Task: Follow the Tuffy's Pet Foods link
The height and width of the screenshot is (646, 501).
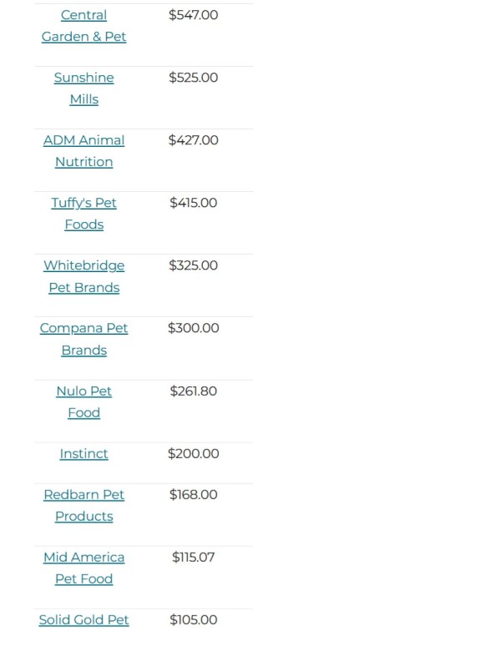Action: [x=83, y=214]
